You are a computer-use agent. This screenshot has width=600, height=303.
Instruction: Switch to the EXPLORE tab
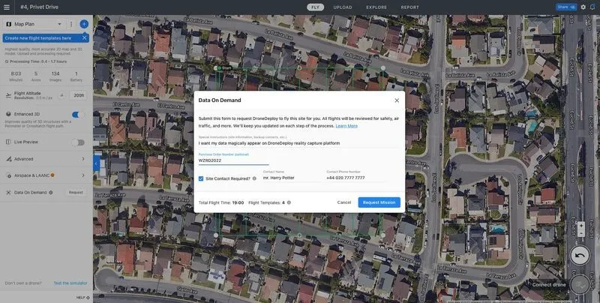coord(376,7)
